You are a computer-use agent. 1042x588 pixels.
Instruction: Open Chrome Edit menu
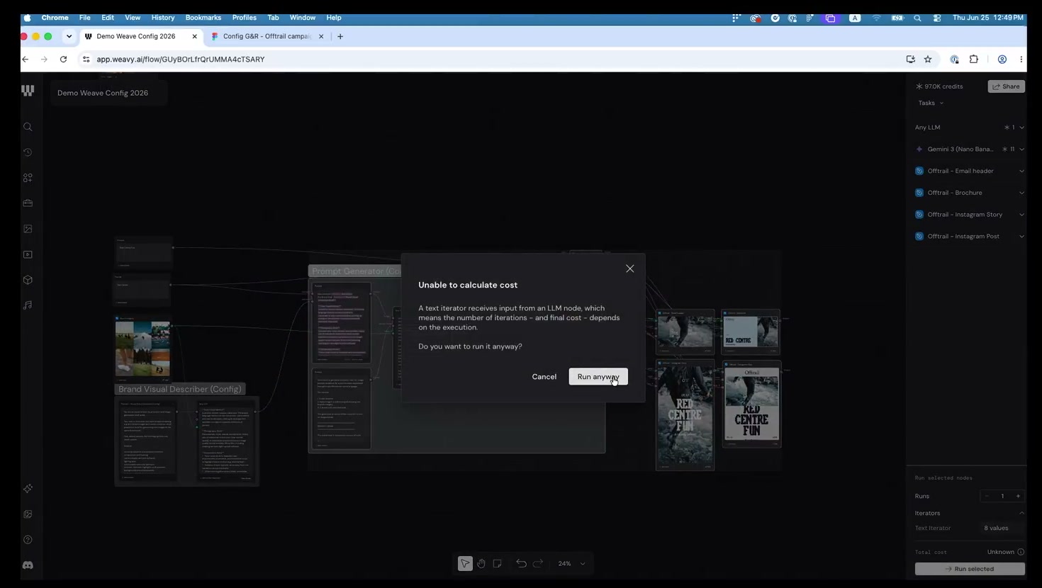pyautogui.click(x=108, y=18)
